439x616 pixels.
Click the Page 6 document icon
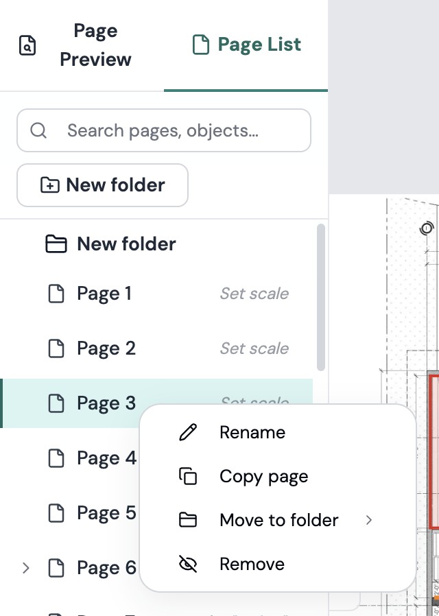(x=56, y=568)
